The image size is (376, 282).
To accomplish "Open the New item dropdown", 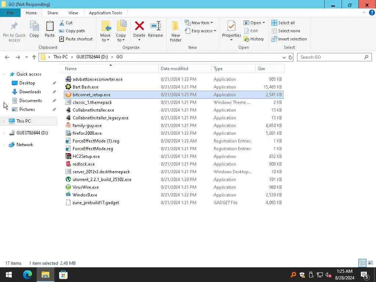I will tap(199, 23).
